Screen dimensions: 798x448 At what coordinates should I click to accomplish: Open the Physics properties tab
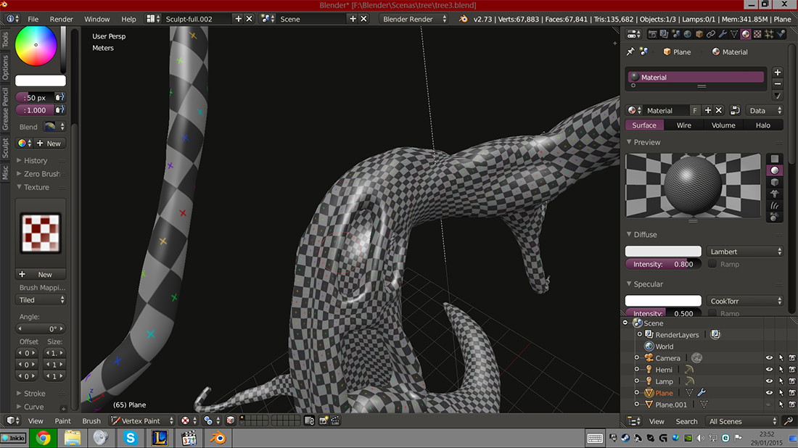tap(781, 35)
